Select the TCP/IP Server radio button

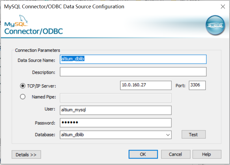click(22, 86)
